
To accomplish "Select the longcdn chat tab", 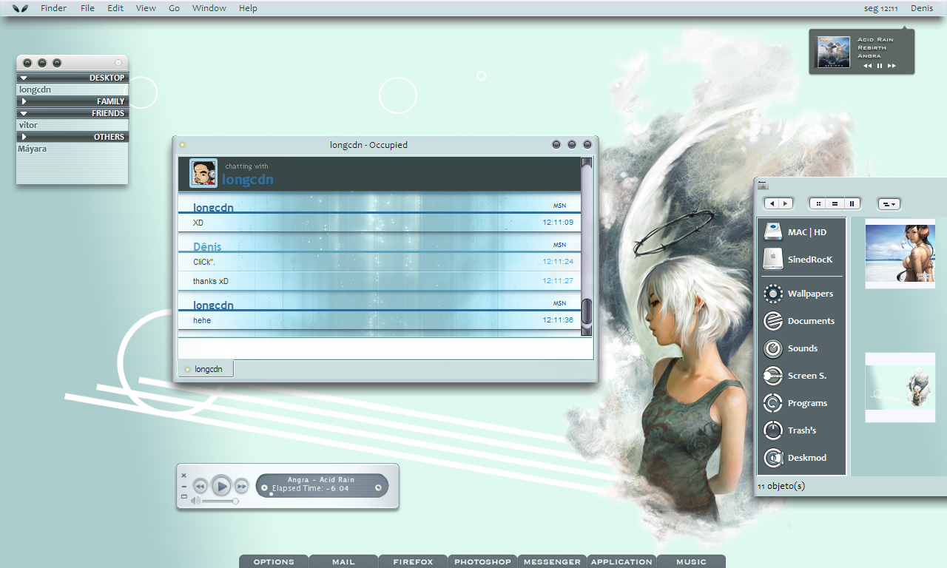I will (x=206, y=368).
